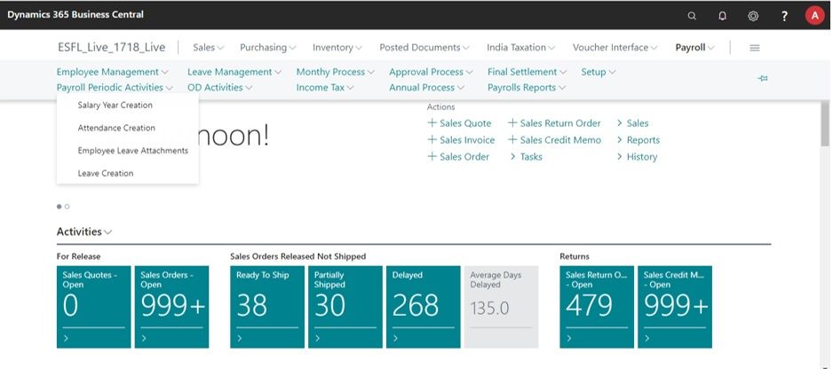Select the second headline page dot
The width and height of the screenshot is (833, 369).
point(67,207)
